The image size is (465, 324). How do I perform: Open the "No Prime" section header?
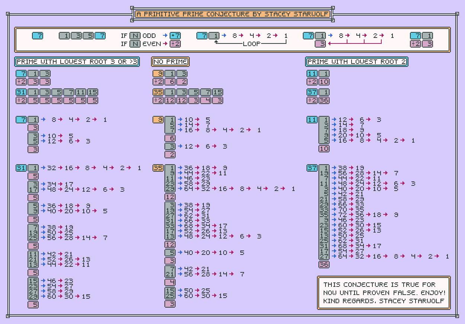pyautogui.click(x=170, y=62)
